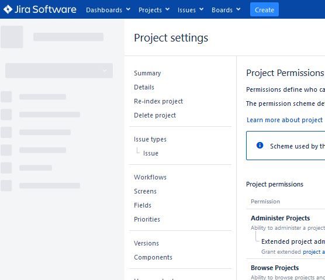Click the Project settings page title
325x280 pixels.
coord(171,38)
